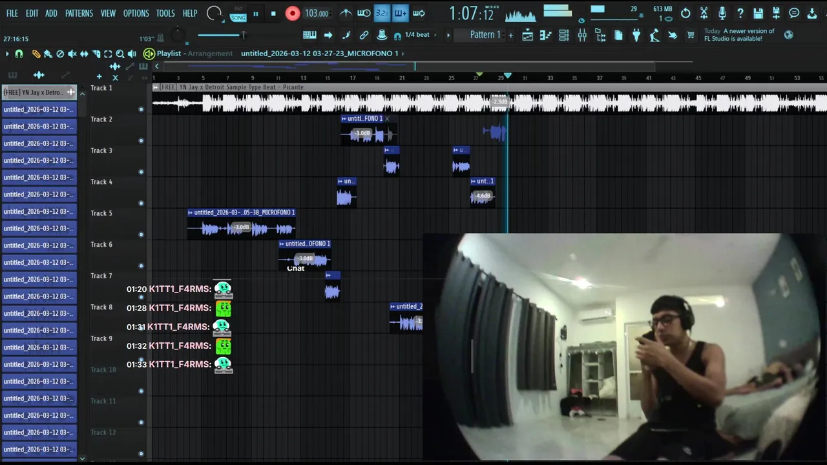Open the FILE menu
The image size is (827, 465).
tap(12, 13)
